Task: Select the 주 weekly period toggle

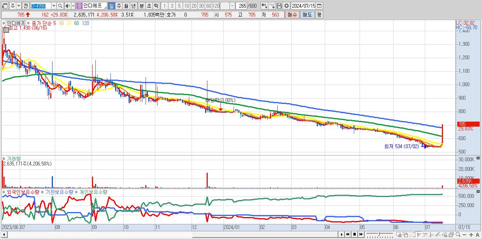Action: [119, 6]
